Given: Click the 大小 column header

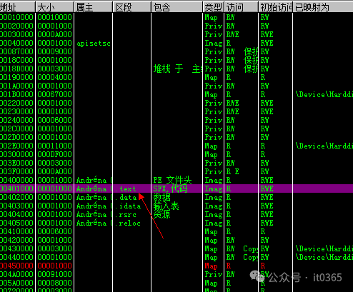Looking at the screenshot, I should coord(55,7).
